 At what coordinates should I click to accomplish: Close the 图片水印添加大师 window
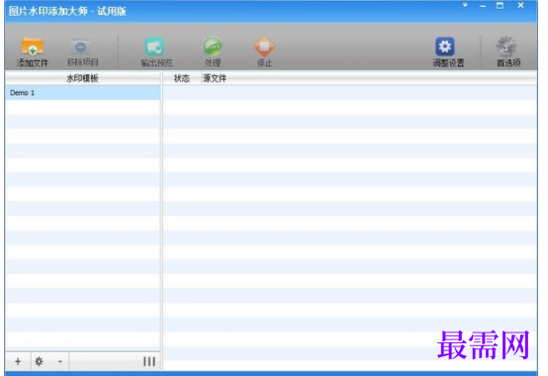click(520, 5)
